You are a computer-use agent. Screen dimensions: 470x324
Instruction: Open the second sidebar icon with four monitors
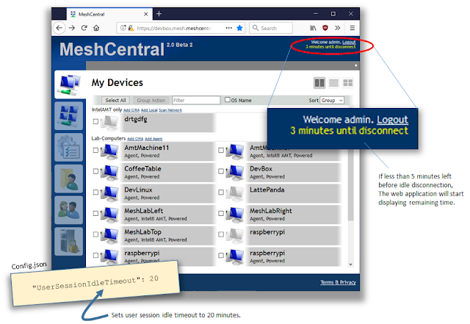point(68,116)
